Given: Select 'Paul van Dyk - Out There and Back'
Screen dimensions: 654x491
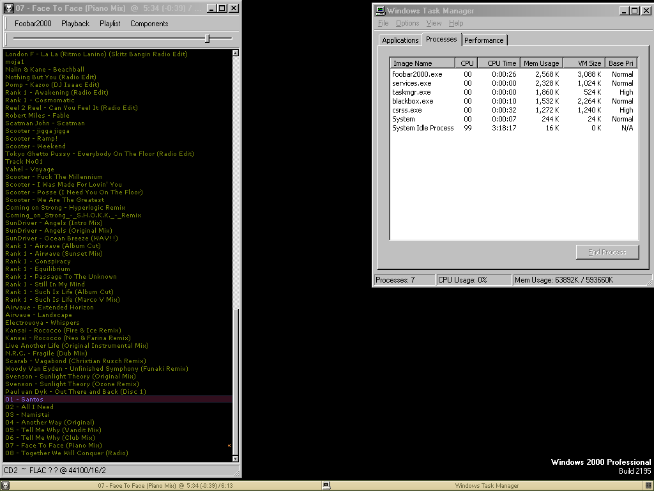Looking at the screenshot, I should [x=118, y=392].
